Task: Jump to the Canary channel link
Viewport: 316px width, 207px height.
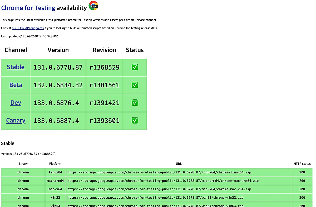Action: (16, 120)
